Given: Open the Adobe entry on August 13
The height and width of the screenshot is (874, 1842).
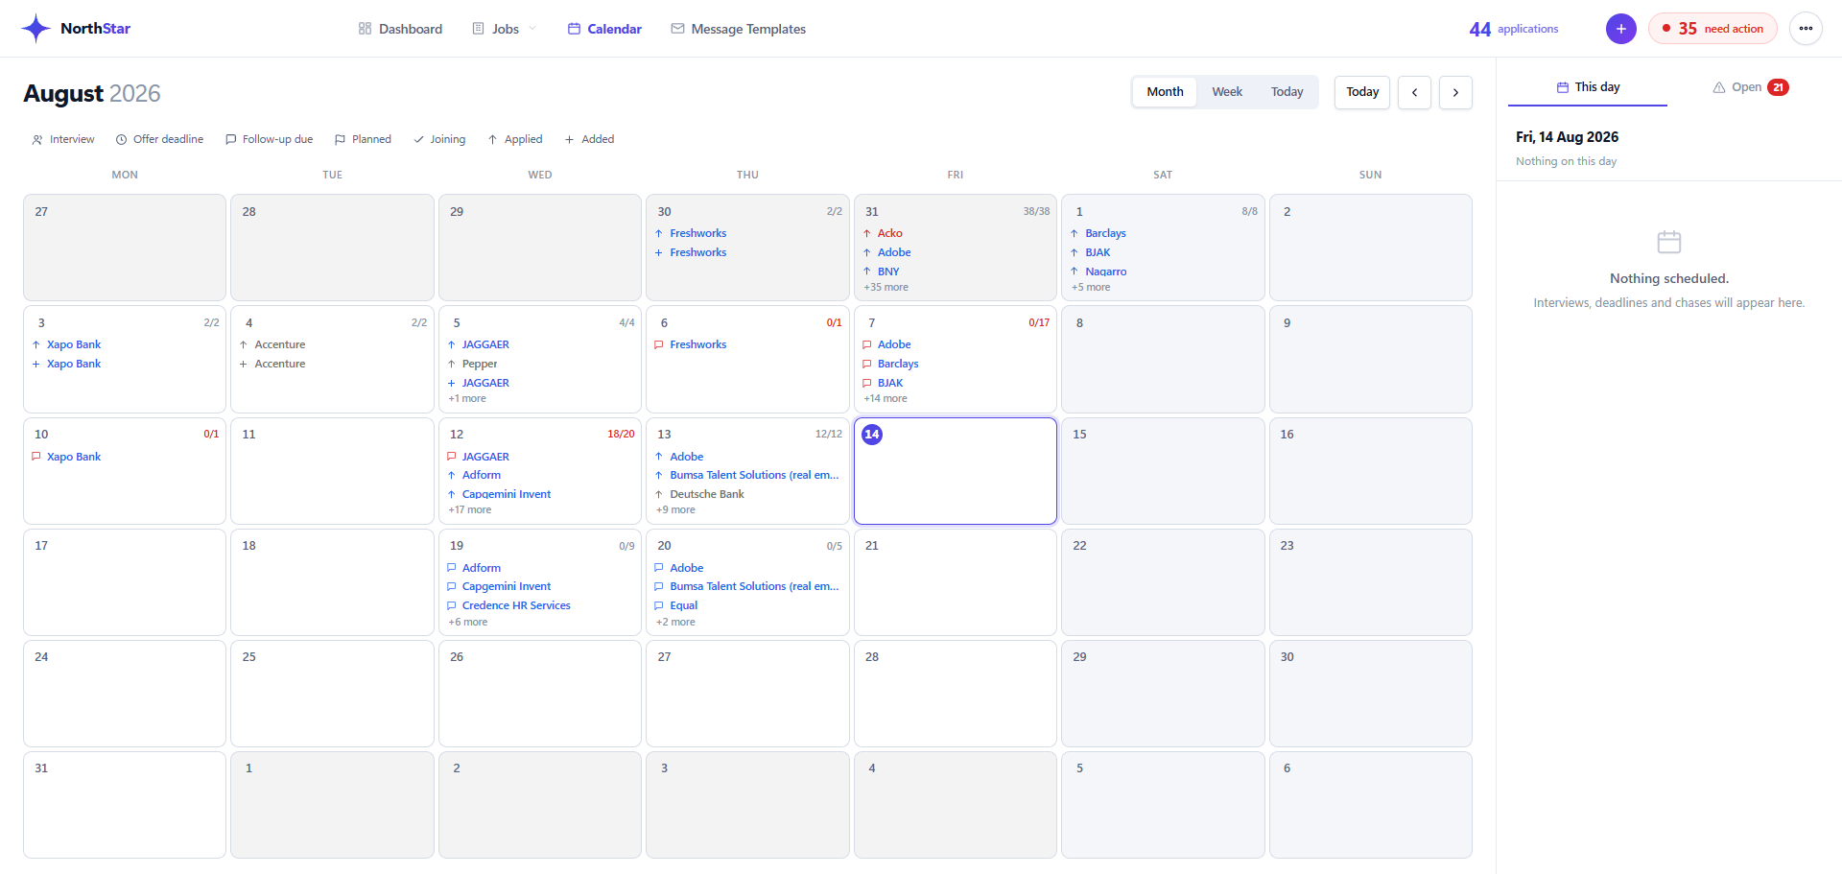Looking at the screenshot, I should 686,457.
